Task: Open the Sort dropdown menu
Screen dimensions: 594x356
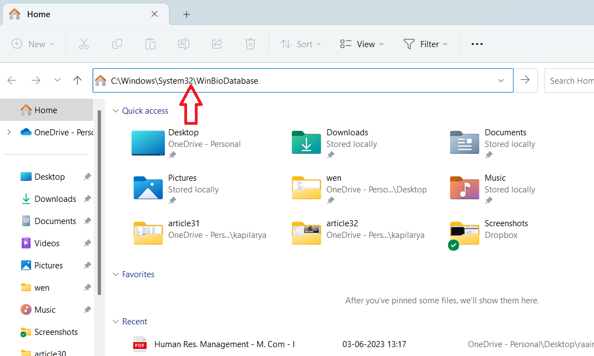Action: 301,44
